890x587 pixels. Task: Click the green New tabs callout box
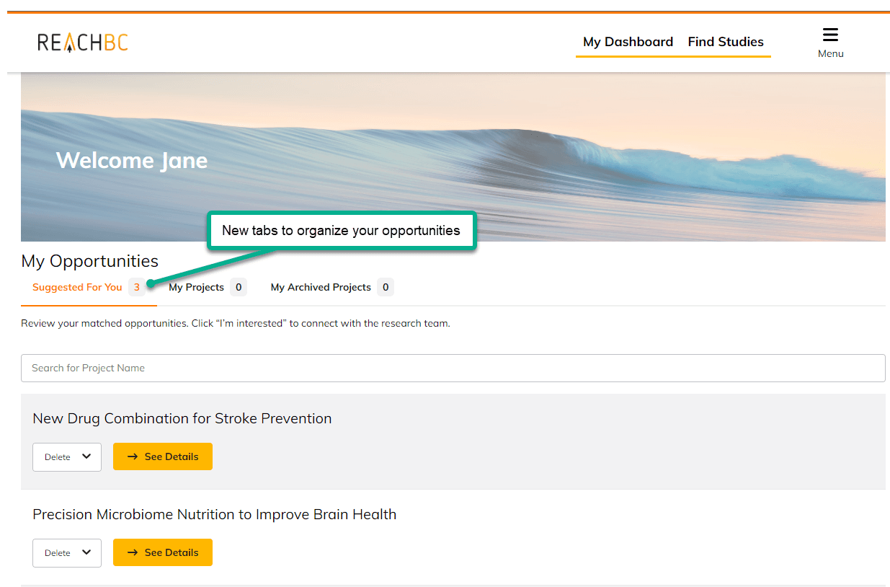(x=341, y=231)
